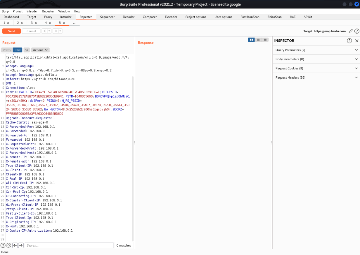Select Repeater request tab 3

tap(32, 23)
